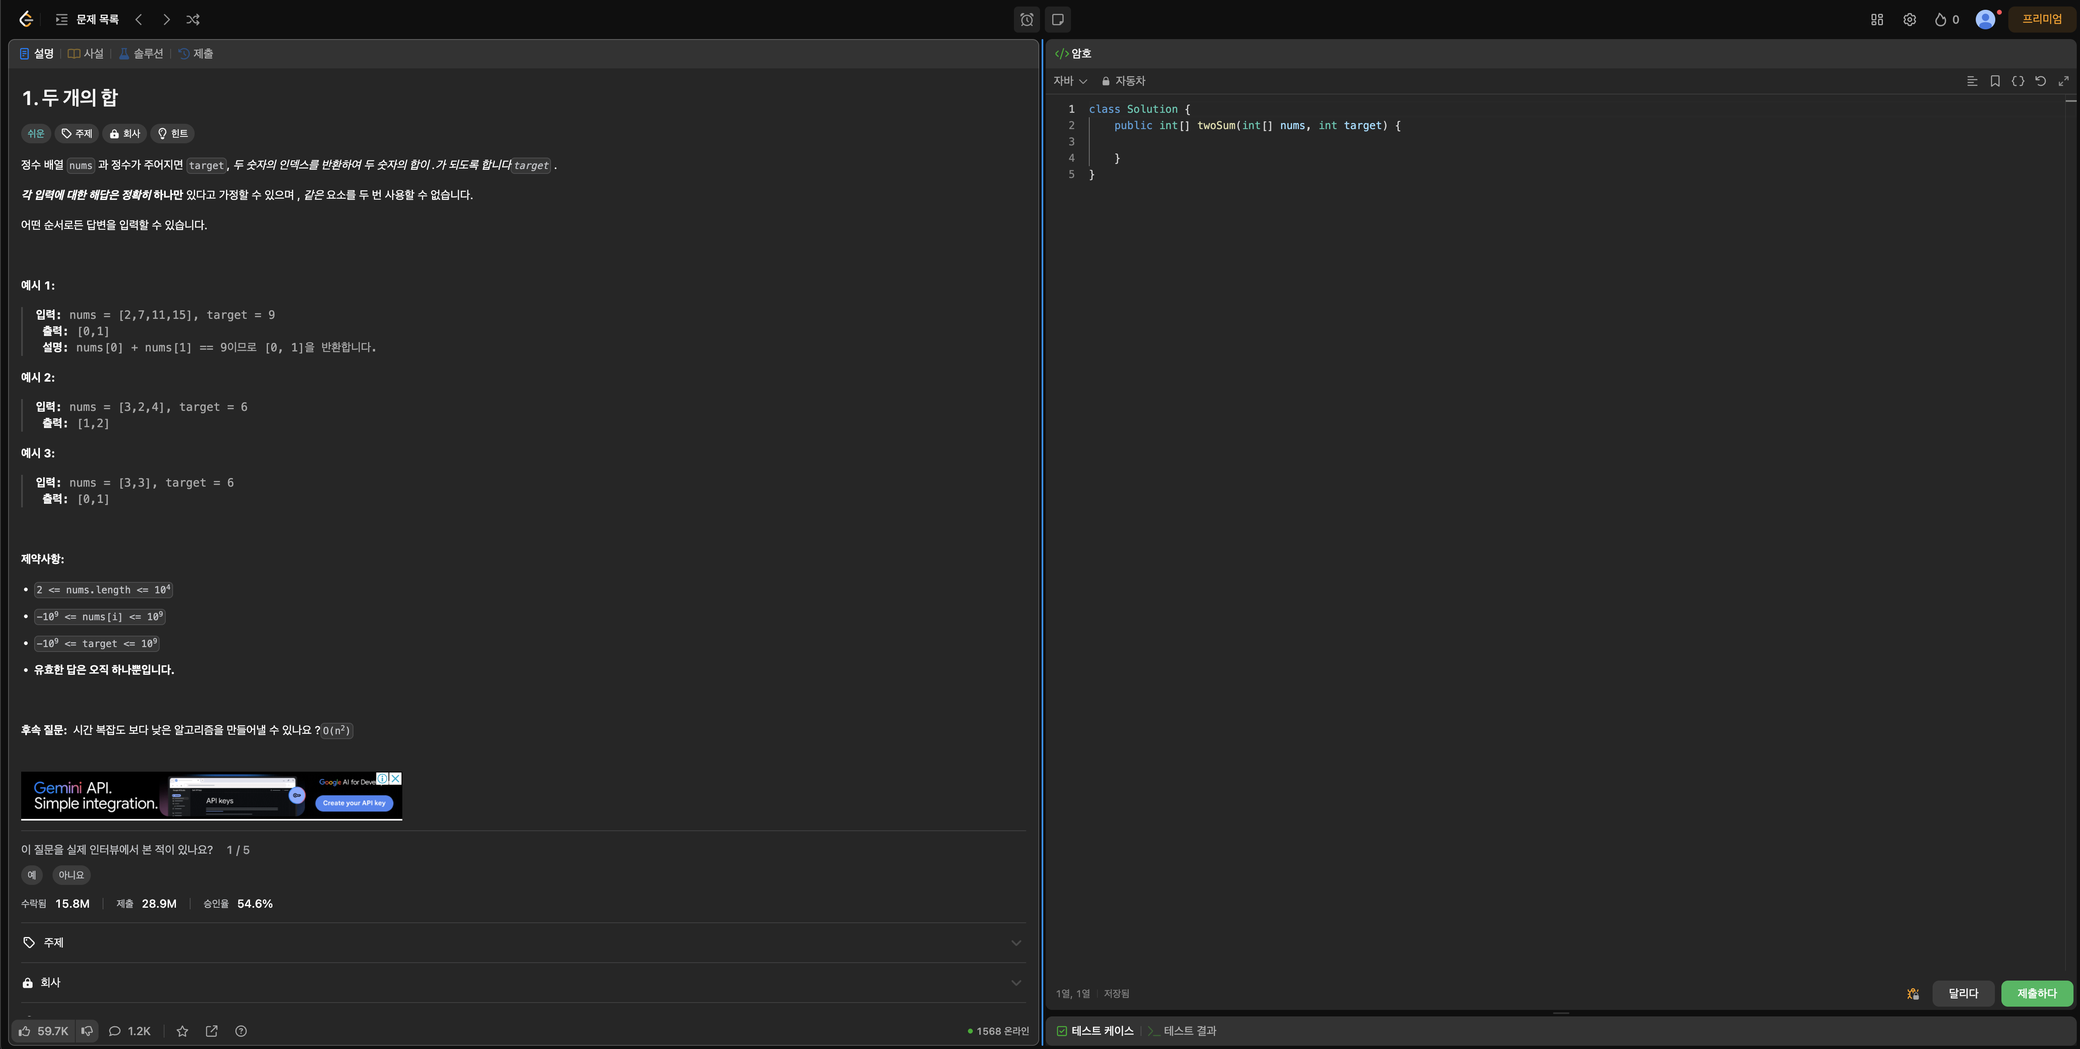Enter fullscreen editor with expand icon
Viewport: 2080px width, 1049px height.
pos(2063,81)
